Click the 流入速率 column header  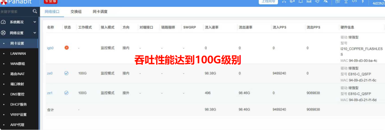point(212,27)
